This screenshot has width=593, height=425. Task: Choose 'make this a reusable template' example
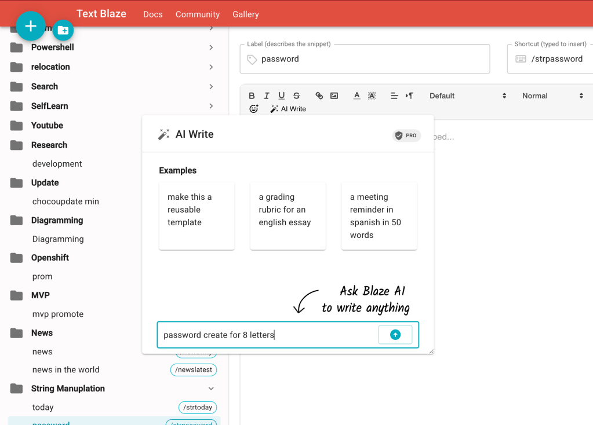click(197, 216)
